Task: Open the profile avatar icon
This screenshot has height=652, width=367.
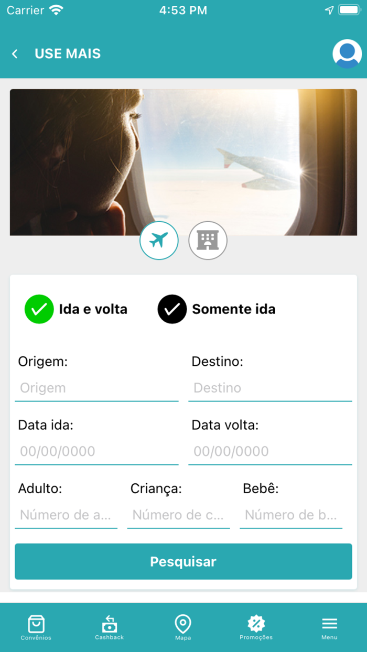Action: pos(347,53)
